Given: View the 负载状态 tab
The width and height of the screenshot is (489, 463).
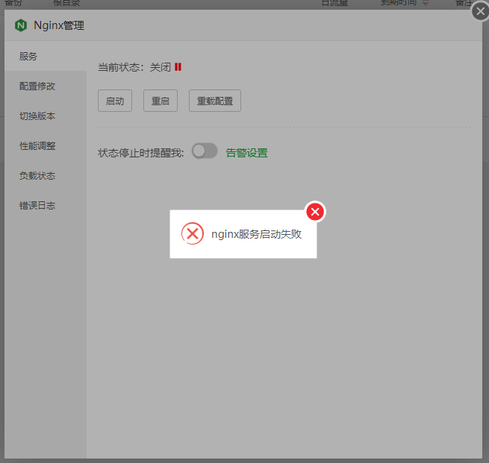Looking at the screenshot, I should (x=46, y=176).
